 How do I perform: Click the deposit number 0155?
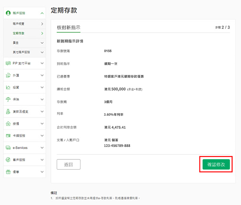tap(108, 51)
